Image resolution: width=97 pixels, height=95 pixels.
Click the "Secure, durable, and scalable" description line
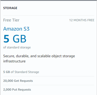(39, 56)
